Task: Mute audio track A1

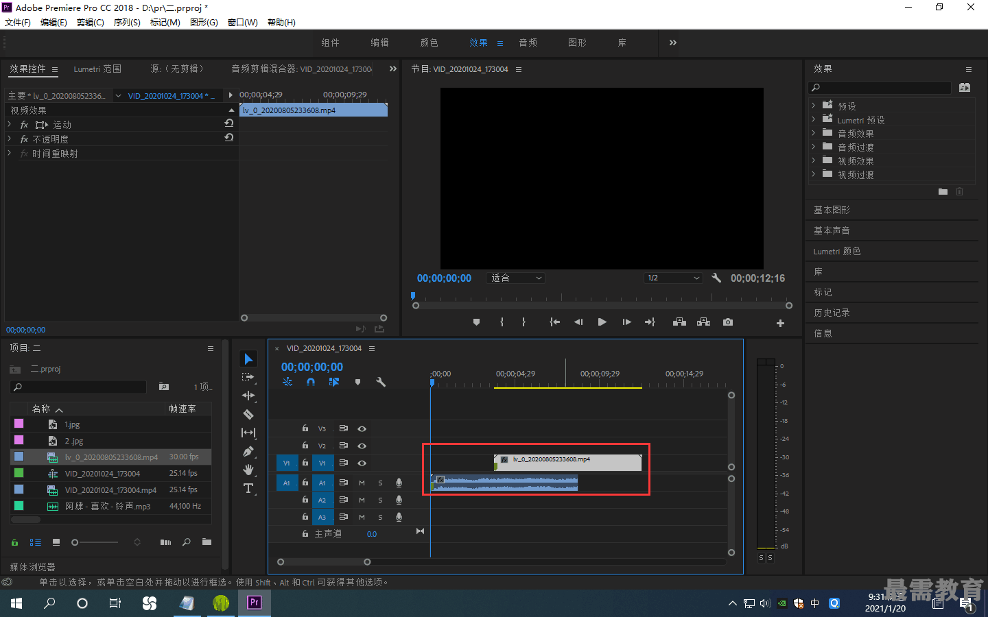Action: coord(362,483)
